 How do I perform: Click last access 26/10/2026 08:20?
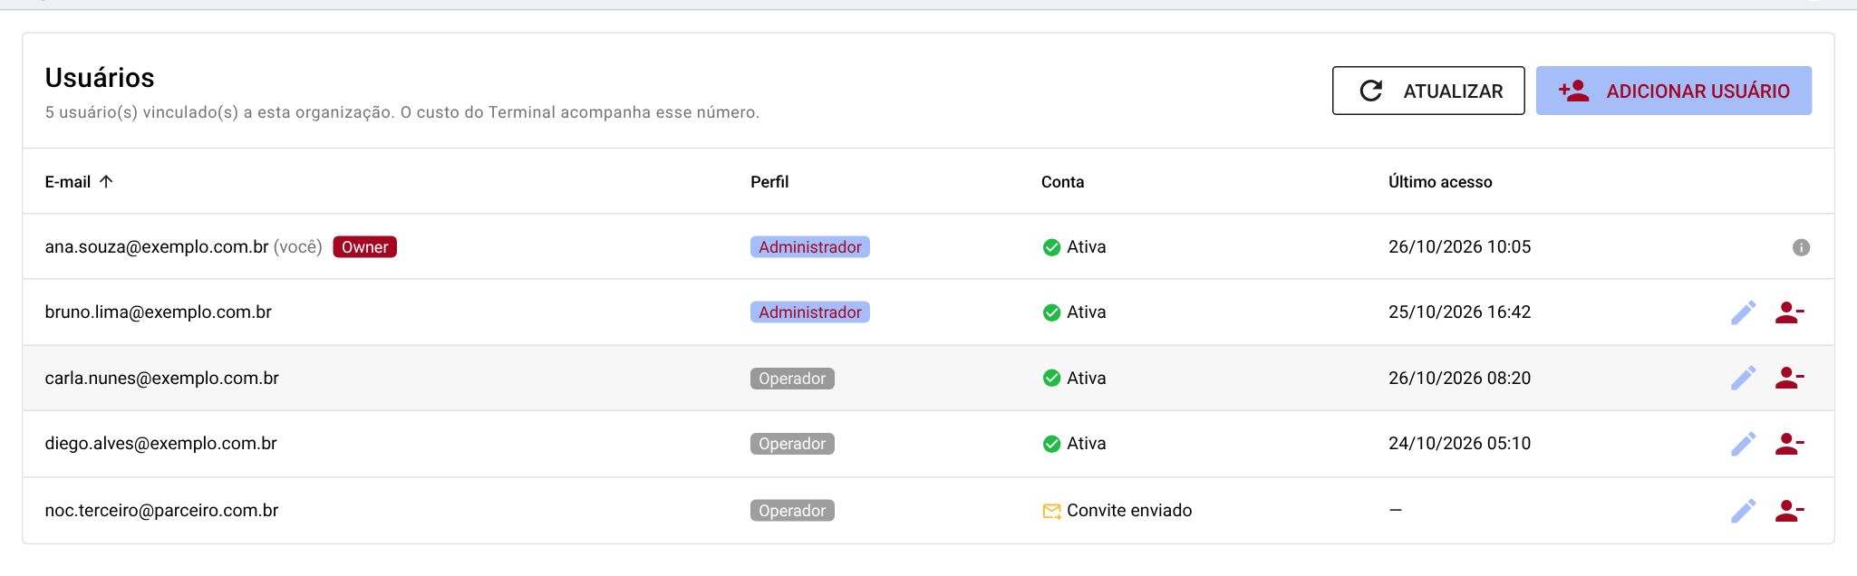[x=1459, y=379]
